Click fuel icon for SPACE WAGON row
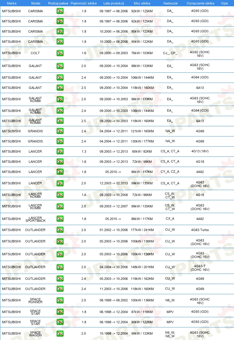Image resolution: width=234 pixels, height=340 pixels. coord(60,333)
